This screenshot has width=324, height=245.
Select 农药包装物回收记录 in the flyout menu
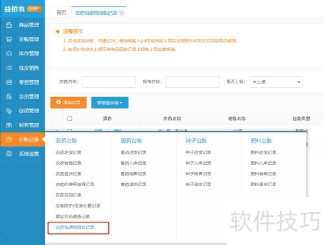click(x=75, y=227)
